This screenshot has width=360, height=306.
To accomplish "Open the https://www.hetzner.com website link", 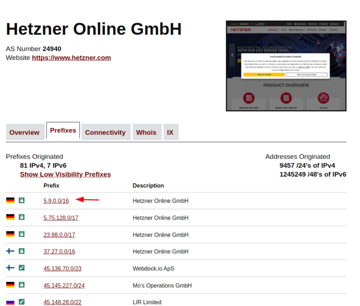I will [x=71, y=57].
